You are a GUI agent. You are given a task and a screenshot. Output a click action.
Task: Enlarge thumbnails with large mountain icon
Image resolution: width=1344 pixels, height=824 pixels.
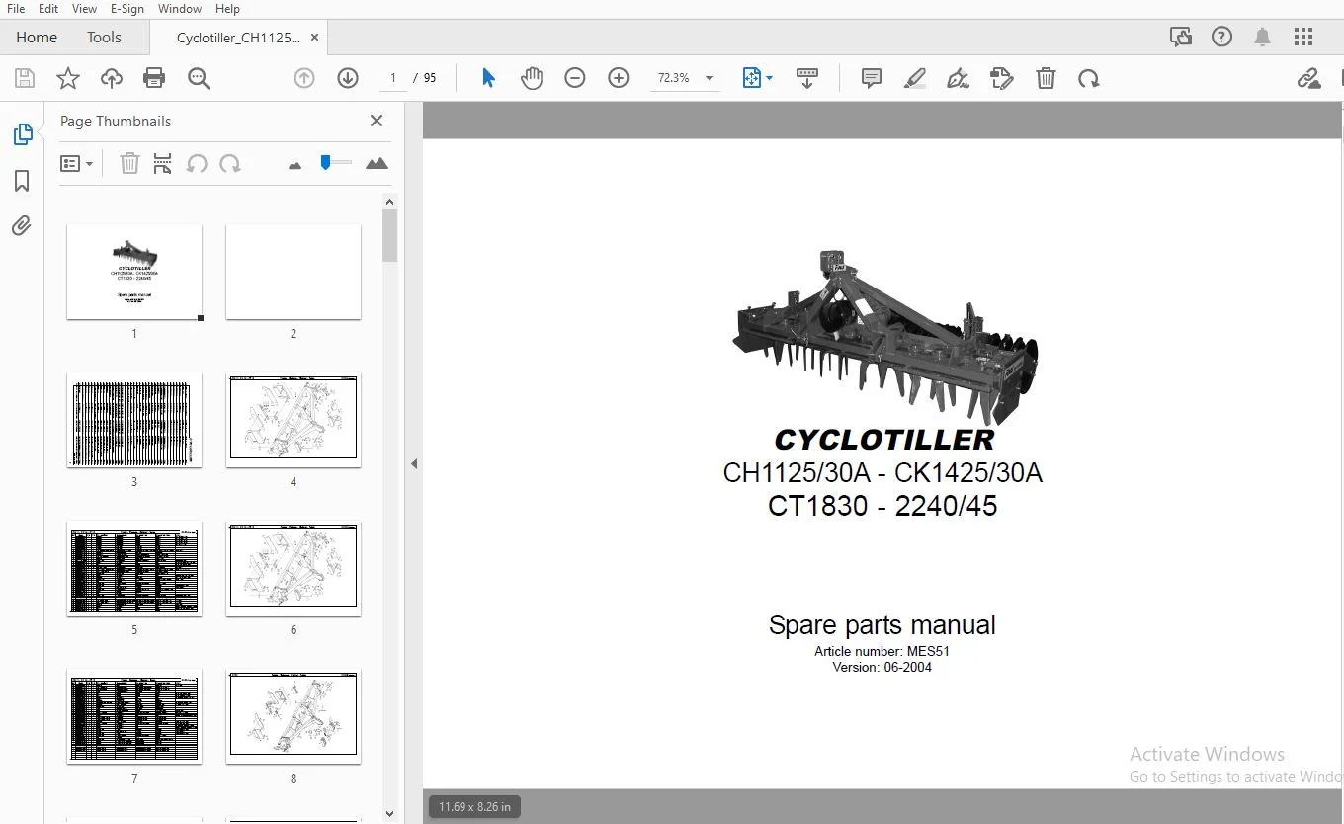377,164
